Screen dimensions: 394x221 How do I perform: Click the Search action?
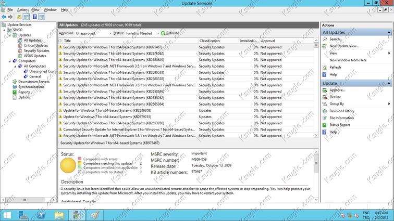[336, 39]
